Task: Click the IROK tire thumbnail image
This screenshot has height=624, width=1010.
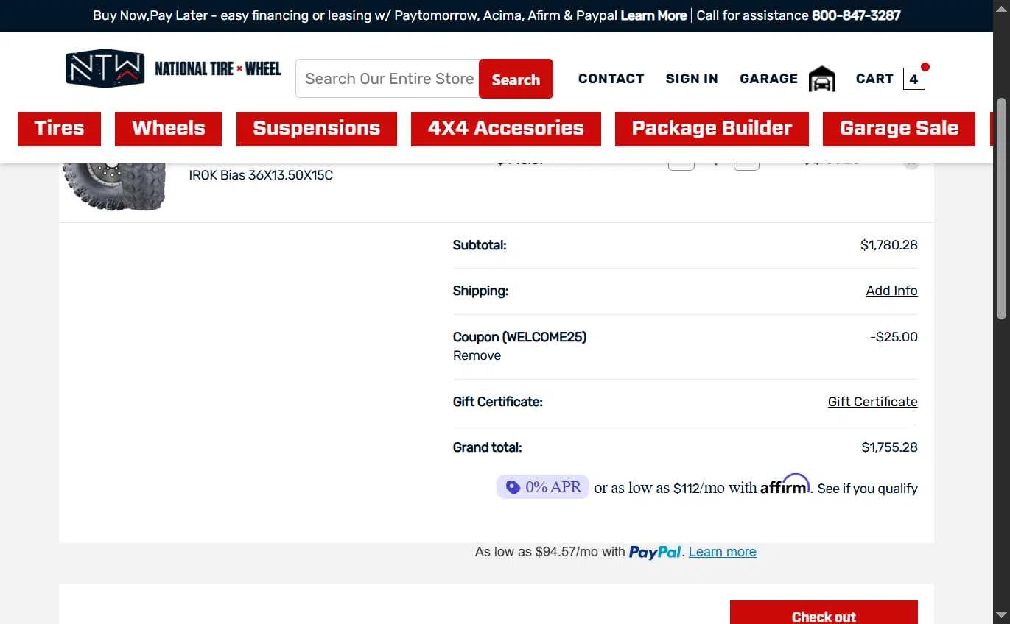Action: click(x=114, y=187)
